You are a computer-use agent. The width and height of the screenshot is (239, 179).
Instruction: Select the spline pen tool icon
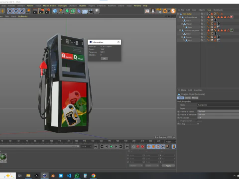pos(61,11)
